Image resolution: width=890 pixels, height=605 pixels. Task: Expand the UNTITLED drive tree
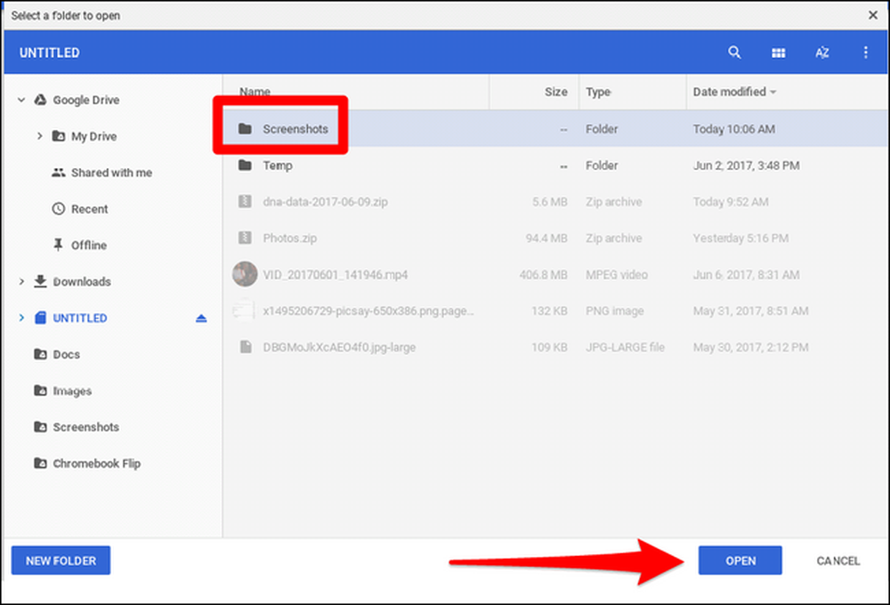[21, 318]
